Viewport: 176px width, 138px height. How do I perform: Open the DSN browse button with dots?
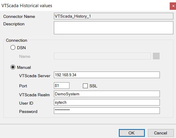(156, 56)
